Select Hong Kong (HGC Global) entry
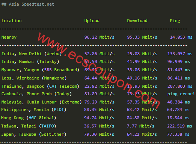This screenshot has height=144, width=196. pos(29,118)
